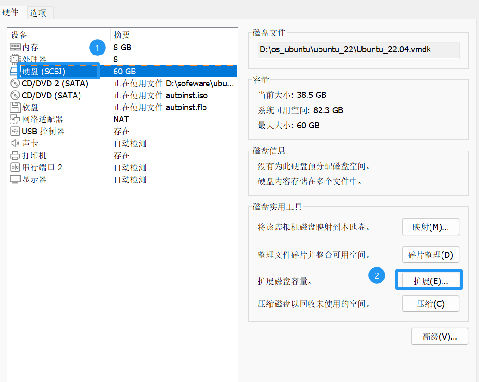Switch to the 选项 tab
Image resolution: width=479 pixels, height=382 pixels.
(x=38, y=12)
